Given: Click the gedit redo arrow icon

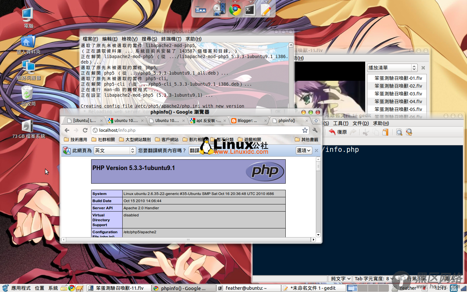Looking at the screenshot, I should pos(353,132).
